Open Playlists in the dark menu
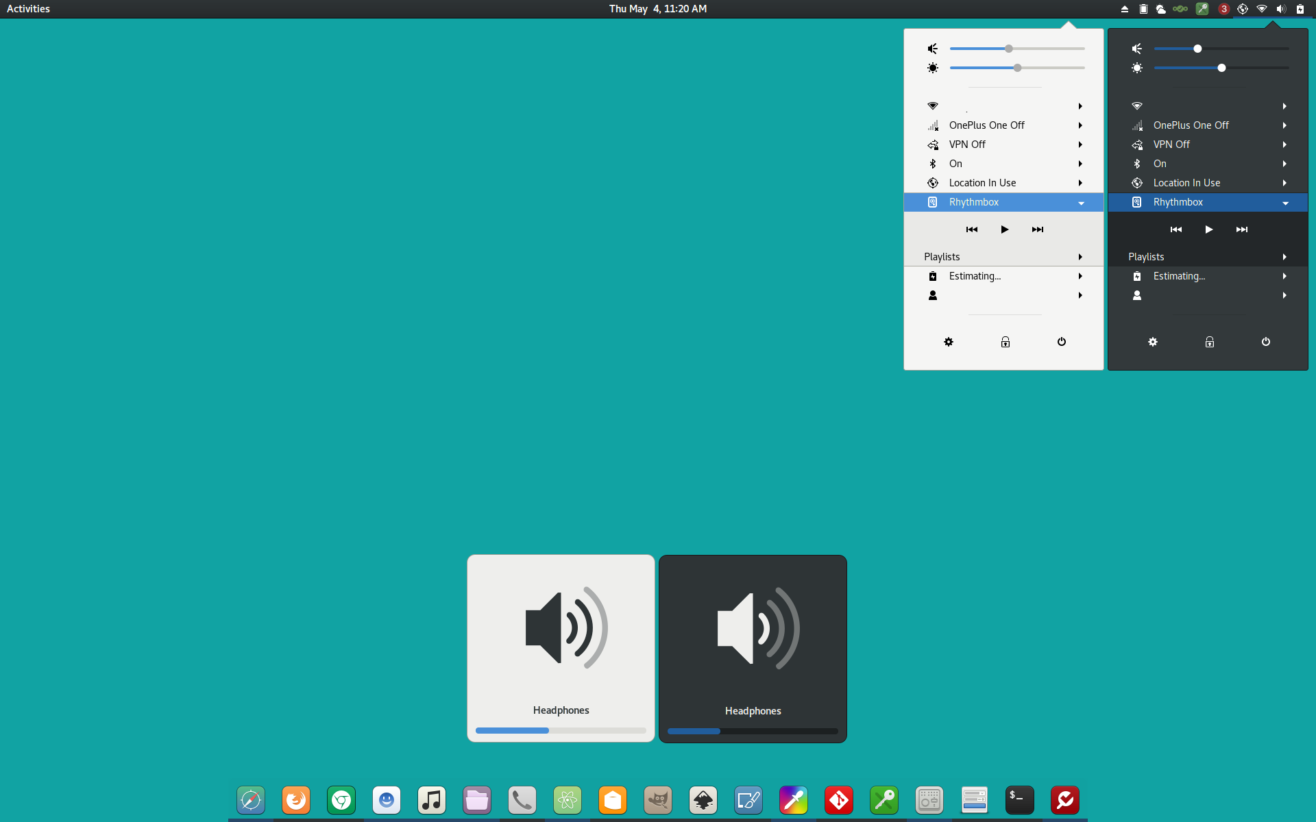Screen dimensions: 1316x822 pyautogui.click(x=1208, y=257)
